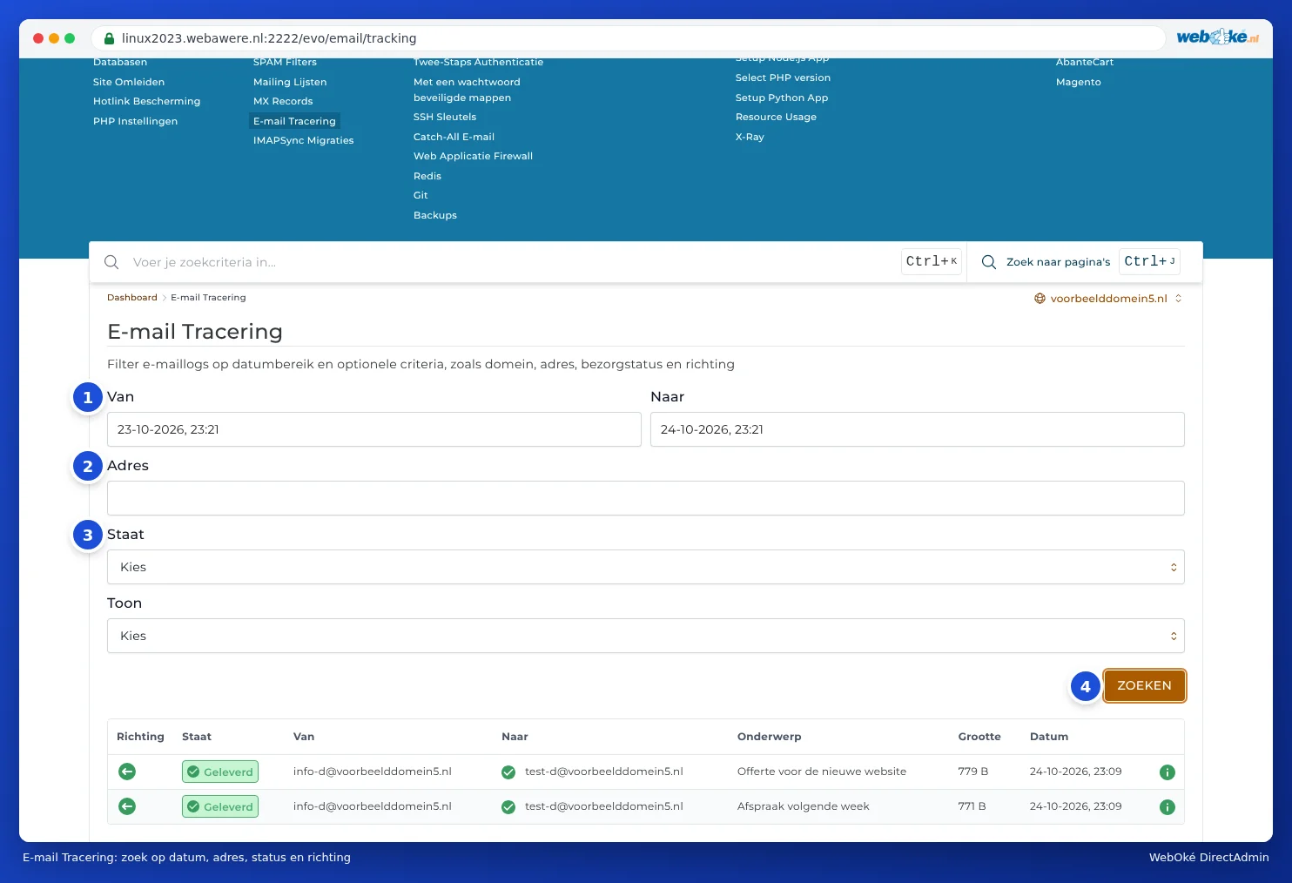The width and height of the screenshot is (1292, 883).
Task: Click the ZOEKEN button
Action: (x=1144, y=685)
